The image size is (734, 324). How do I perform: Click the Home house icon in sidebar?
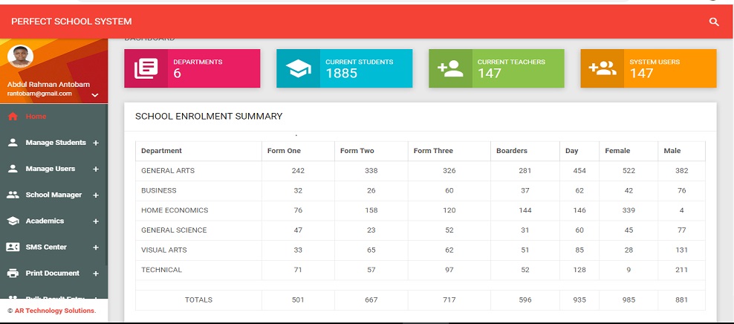13,117
